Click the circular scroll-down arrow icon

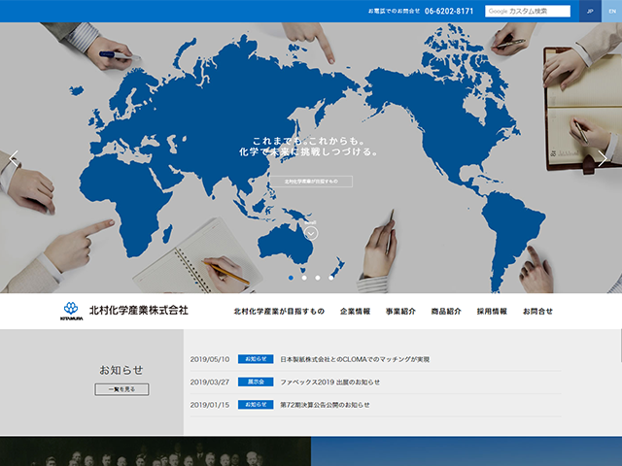tap(311, 233)
